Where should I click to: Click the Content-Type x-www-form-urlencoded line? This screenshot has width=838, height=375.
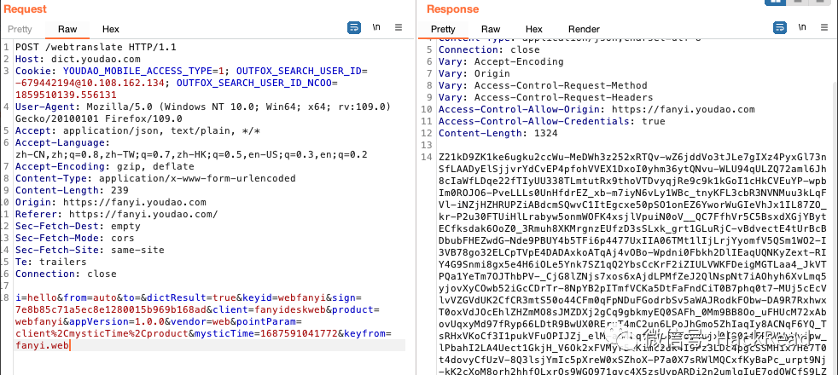point(155,179)
